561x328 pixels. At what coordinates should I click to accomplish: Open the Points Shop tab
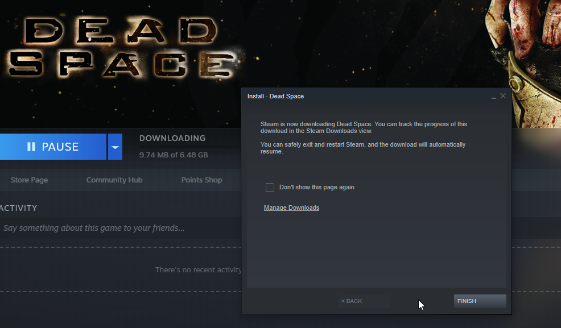pos(202,180)
